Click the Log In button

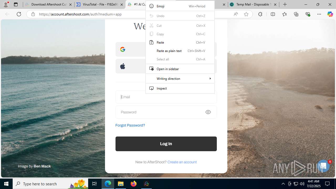(x=166, y=144)
